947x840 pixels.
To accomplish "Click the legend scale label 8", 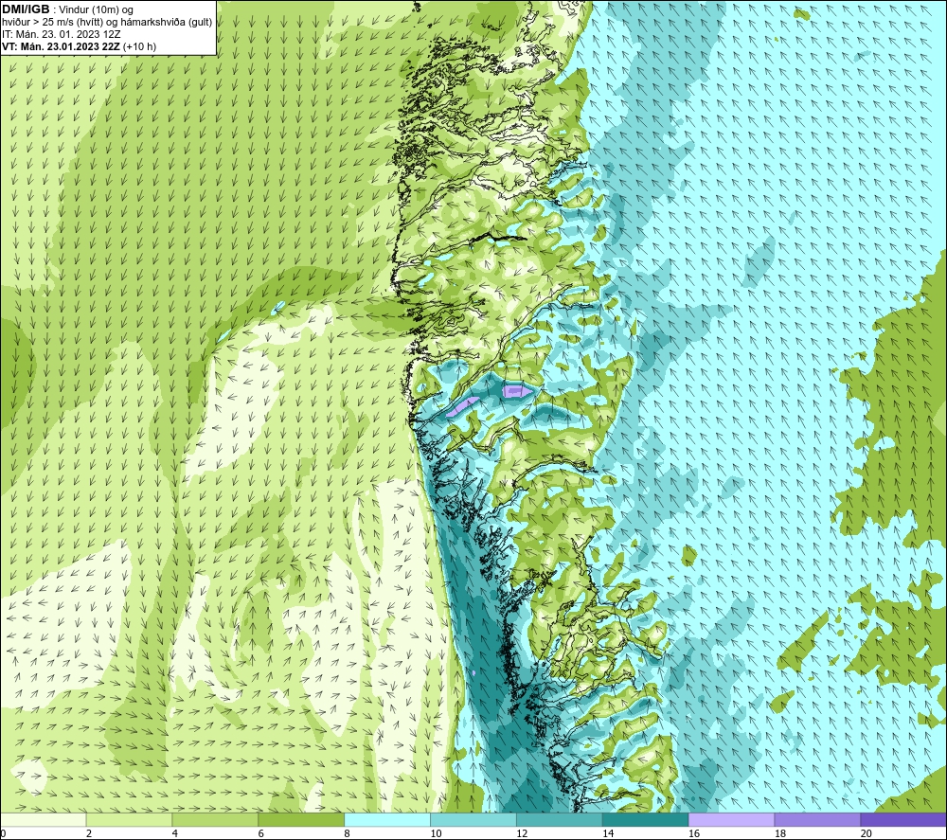I will [348, 834].
